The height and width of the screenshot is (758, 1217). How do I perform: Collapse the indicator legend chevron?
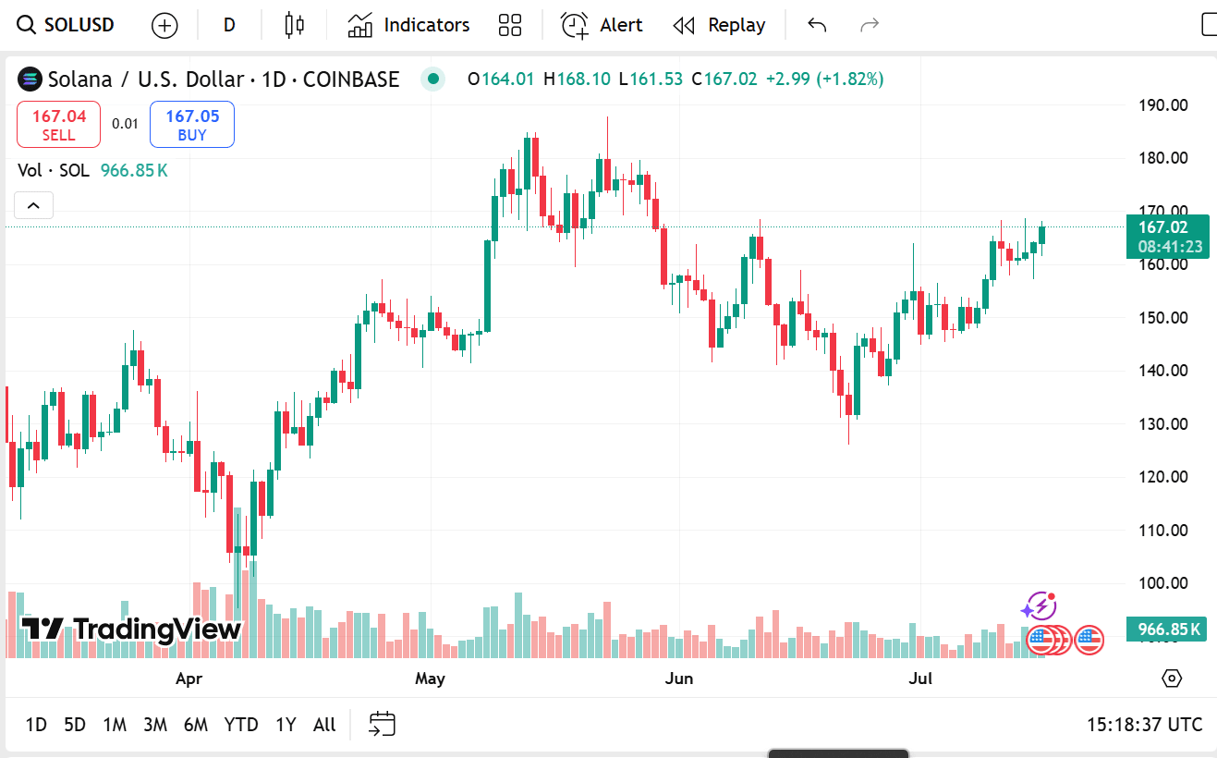(x=33, y=205)
